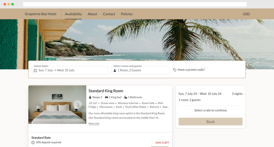Switch to the Availability tab

73,14
